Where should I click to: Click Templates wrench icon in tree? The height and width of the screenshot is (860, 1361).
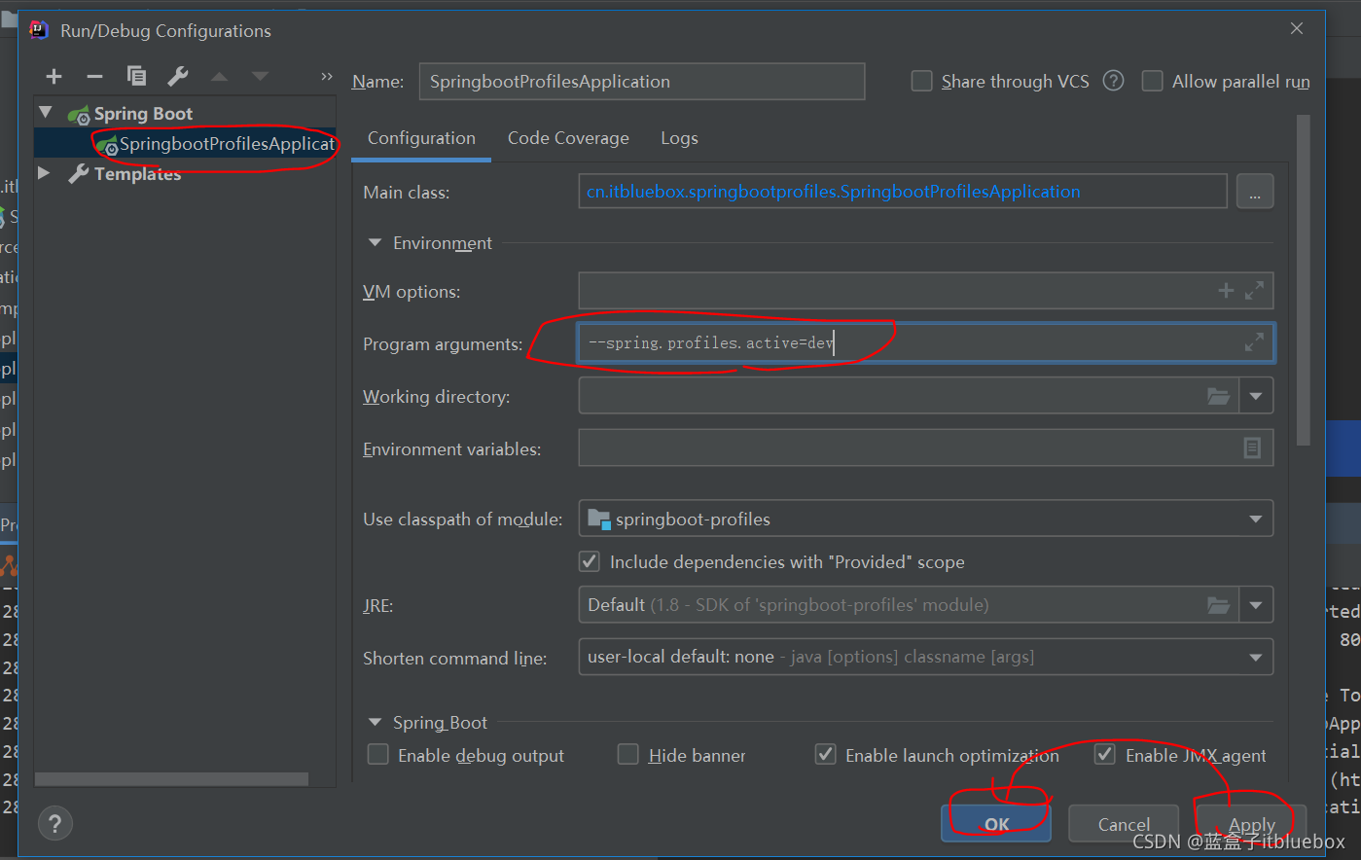[x=78, y=174]
